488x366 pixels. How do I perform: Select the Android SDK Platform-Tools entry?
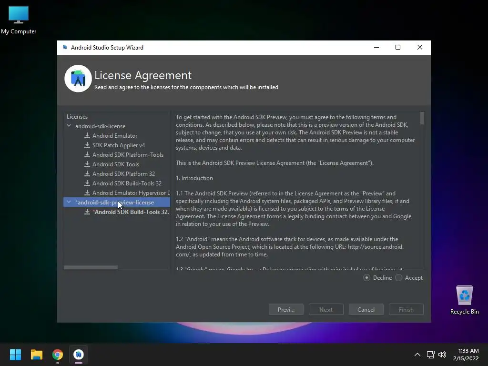[128, 155]
